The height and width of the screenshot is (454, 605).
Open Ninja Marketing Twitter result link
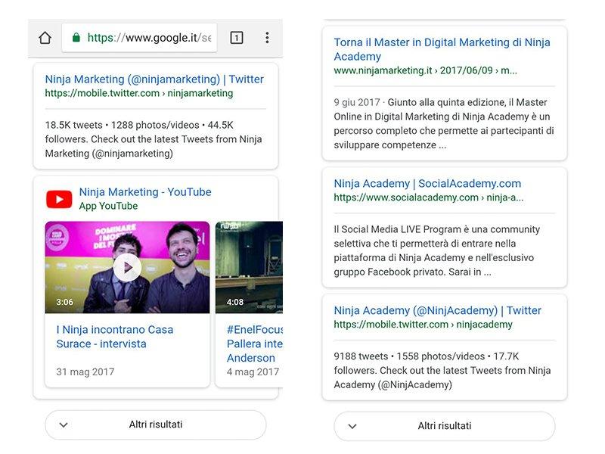click(154, 79)
